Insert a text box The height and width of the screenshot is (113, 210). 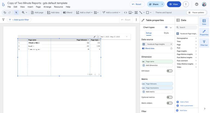pos(136,13)
